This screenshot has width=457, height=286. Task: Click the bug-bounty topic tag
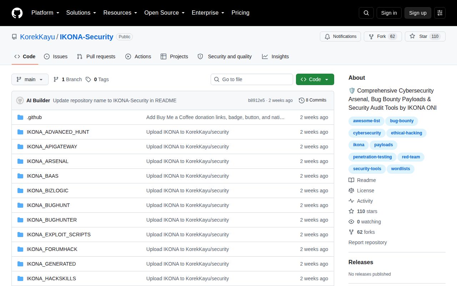point(402,121)
